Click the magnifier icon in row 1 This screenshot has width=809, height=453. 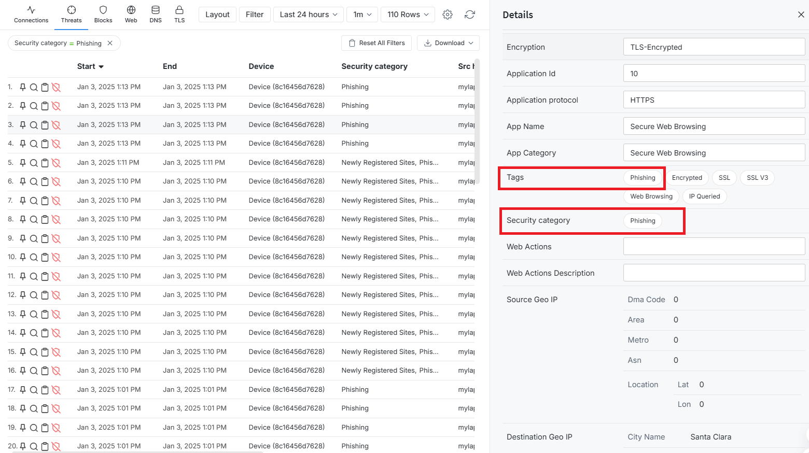tap(34, 87)
